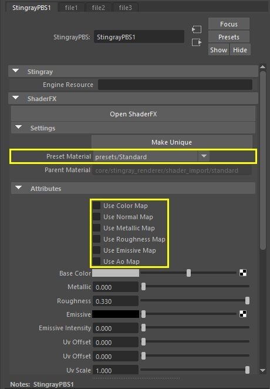Open the Preset Material dropdown
Image resolution: width=270 pixels, height=389 pixels.
coord(204,156)
